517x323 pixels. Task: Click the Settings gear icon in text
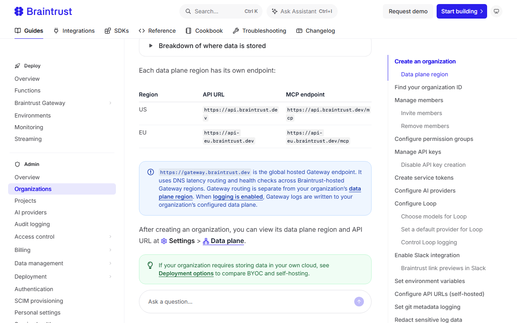164,241
